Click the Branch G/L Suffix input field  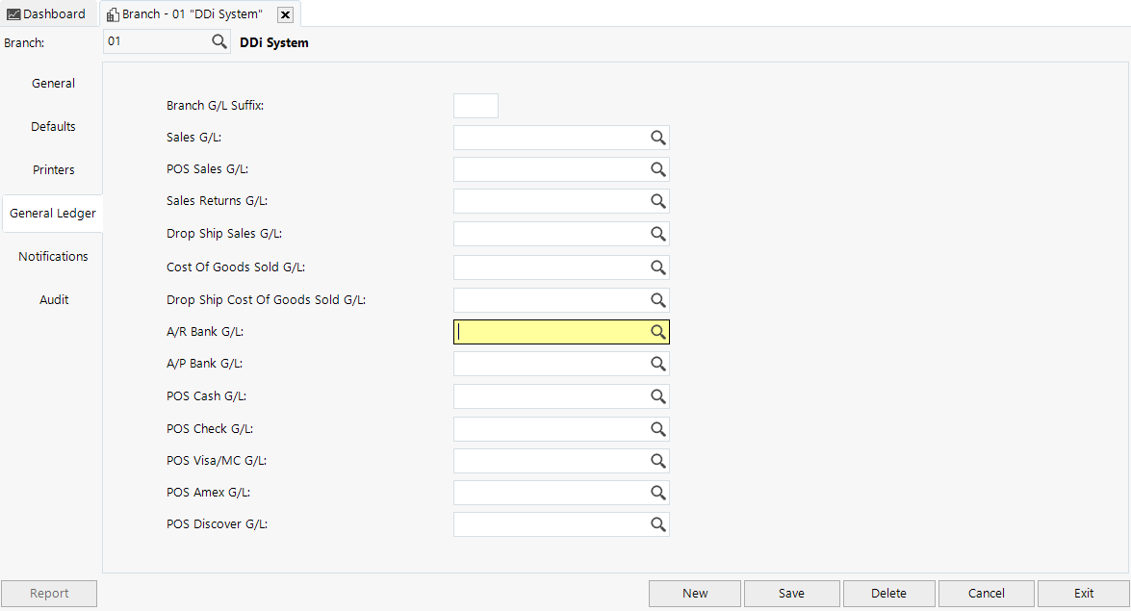tap(476, 105)
